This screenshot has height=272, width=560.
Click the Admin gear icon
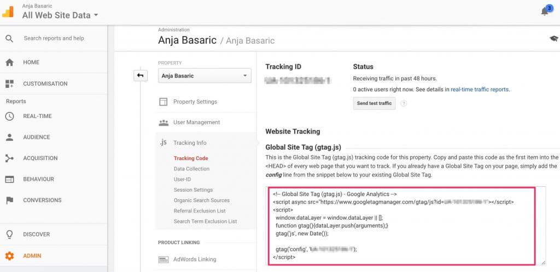point(10,256)
